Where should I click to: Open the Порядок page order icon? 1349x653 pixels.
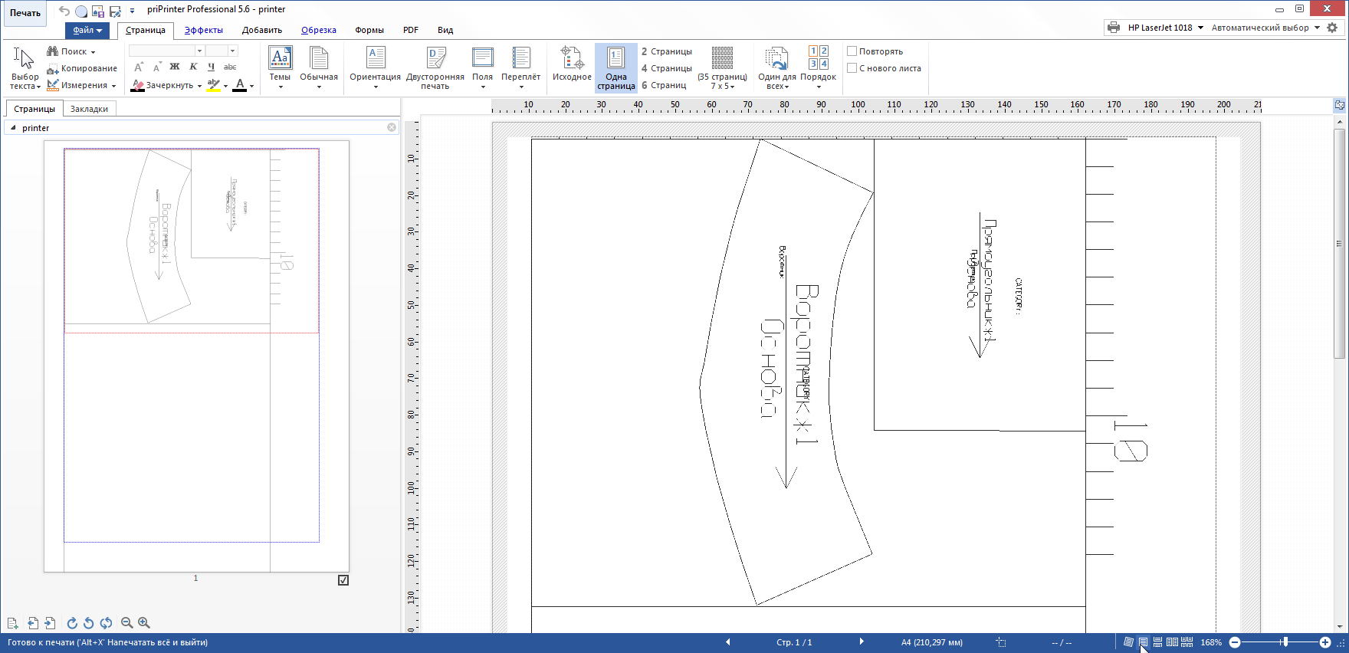818,59
